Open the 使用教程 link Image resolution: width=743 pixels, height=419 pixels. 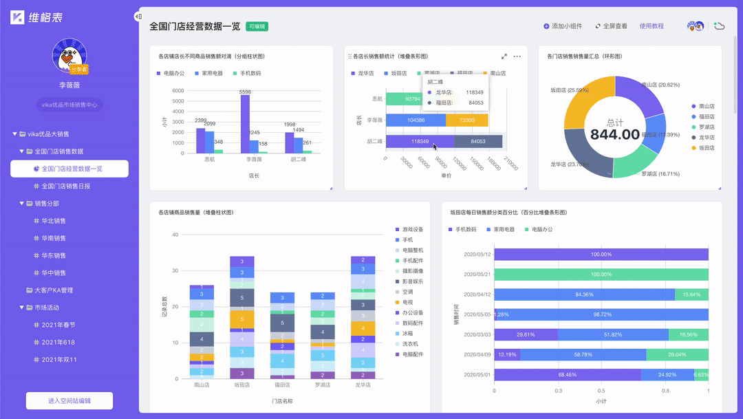(x=652, y=27)
